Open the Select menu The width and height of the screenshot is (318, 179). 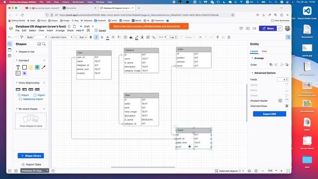32,31
